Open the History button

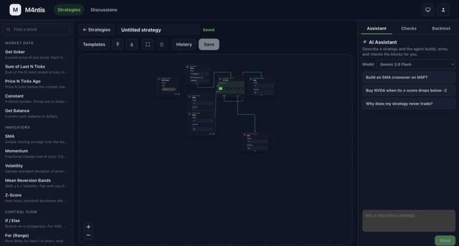point(184,44)
